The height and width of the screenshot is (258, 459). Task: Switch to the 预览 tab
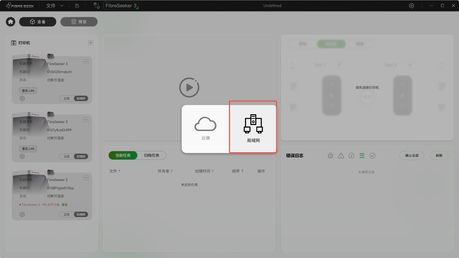(x=79, y=22)
